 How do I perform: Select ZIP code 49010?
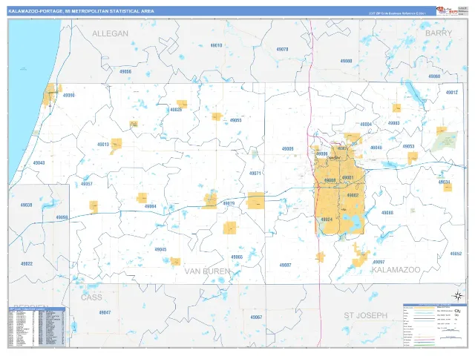(x=216, y=45)
